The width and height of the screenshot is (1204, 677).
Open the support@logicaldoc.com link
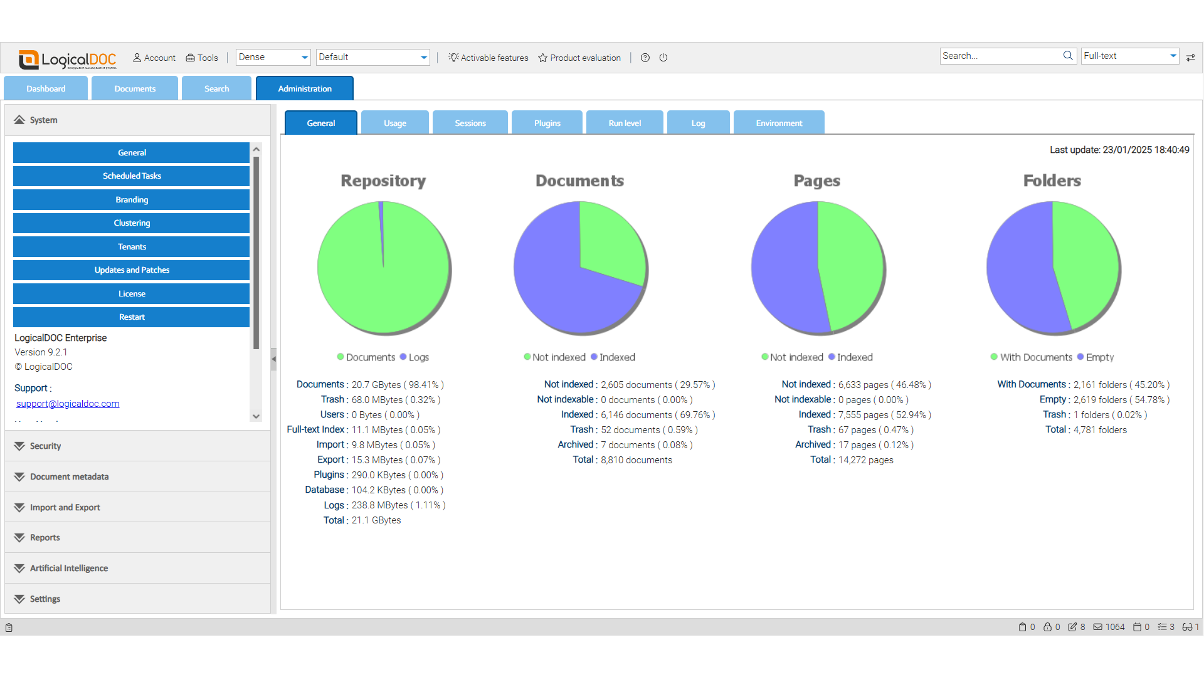coord(67,403)
